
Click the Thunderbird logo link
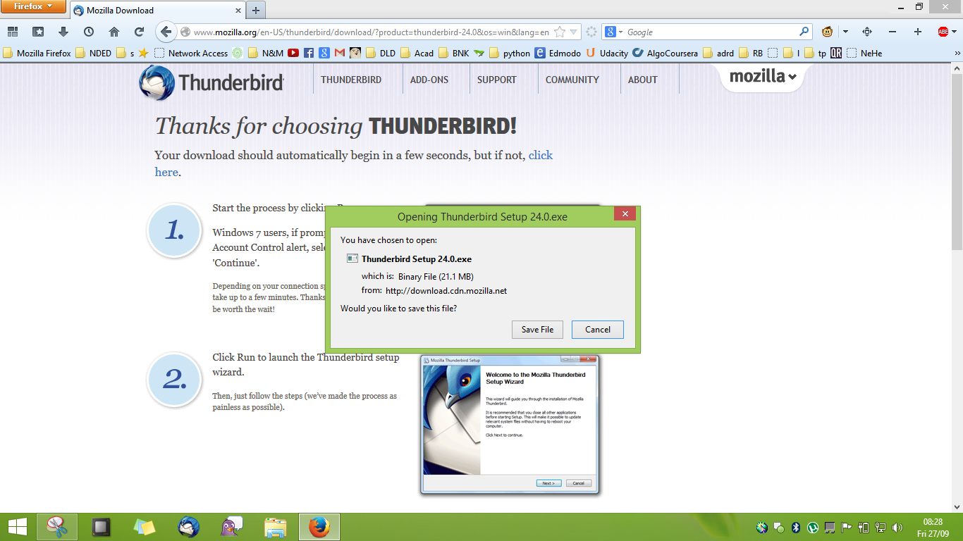(x=211, y=82)
